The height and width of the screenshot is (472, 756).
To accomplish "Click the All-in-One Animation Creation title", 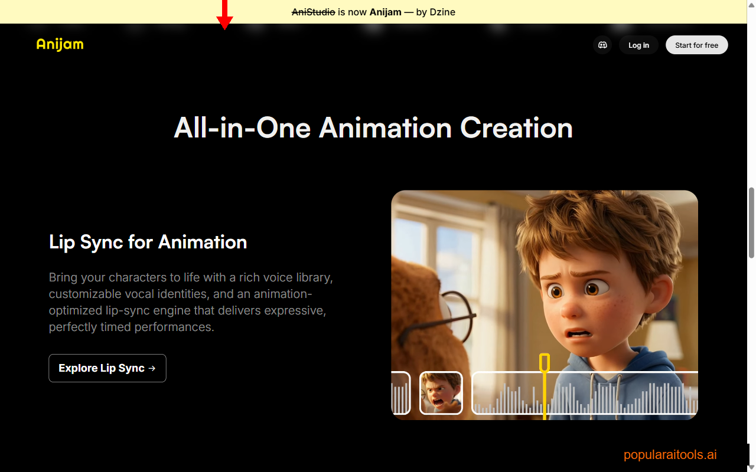I will pos(372,128).
